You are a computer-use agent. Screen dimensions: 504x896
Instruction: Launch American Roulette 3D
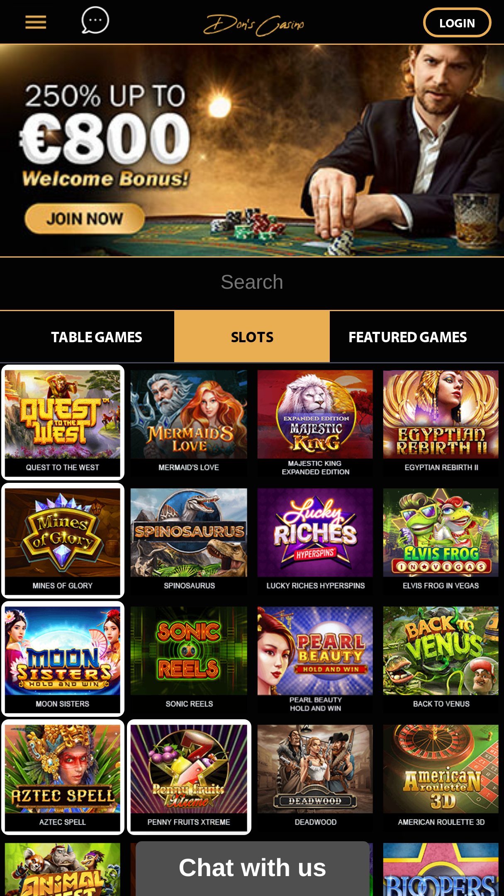point(441,777)
